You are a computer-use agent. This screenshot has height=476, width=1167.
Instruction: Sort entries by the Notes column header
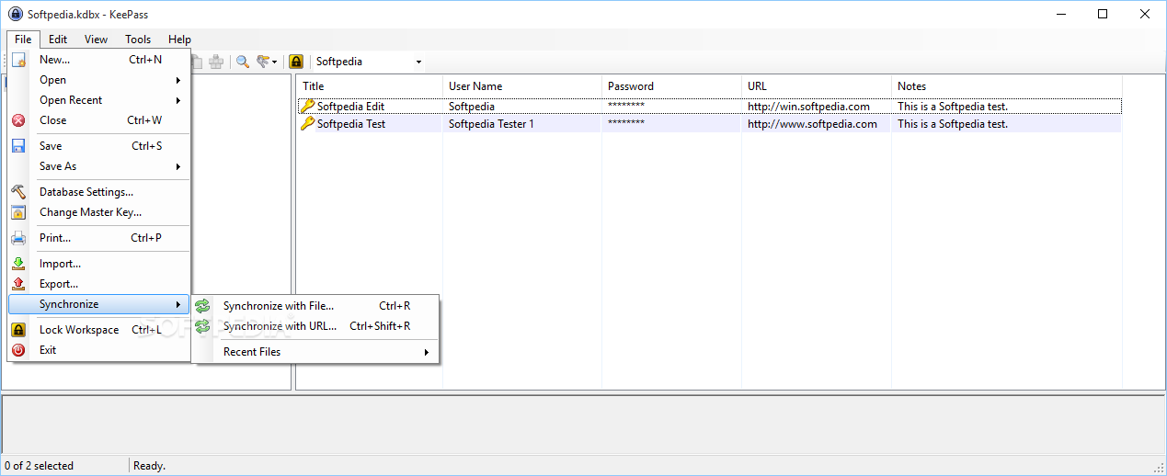point(1006,86)
